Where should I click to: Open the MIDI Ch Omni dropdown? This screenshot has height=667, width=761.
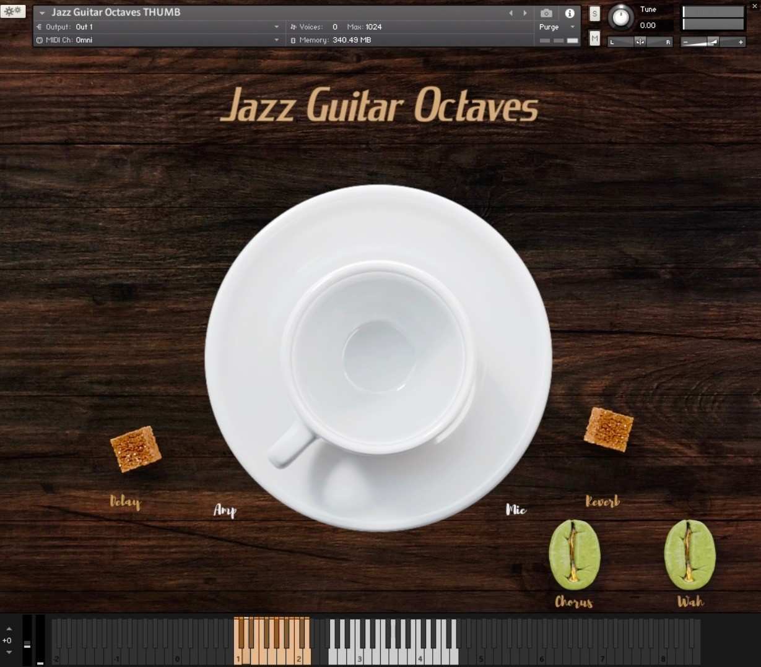tap(276, 40)
